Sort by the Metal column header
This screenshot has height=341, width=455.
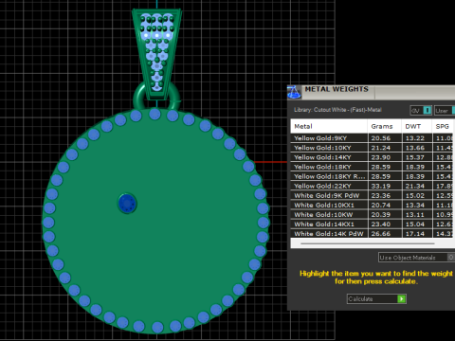(329, 126)
